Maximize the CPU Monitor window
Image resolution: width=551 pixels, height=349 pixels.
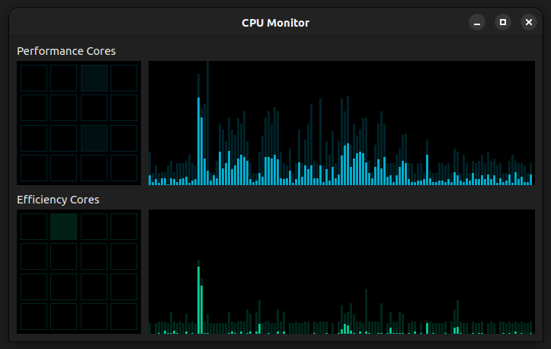(x=503, y=23)
